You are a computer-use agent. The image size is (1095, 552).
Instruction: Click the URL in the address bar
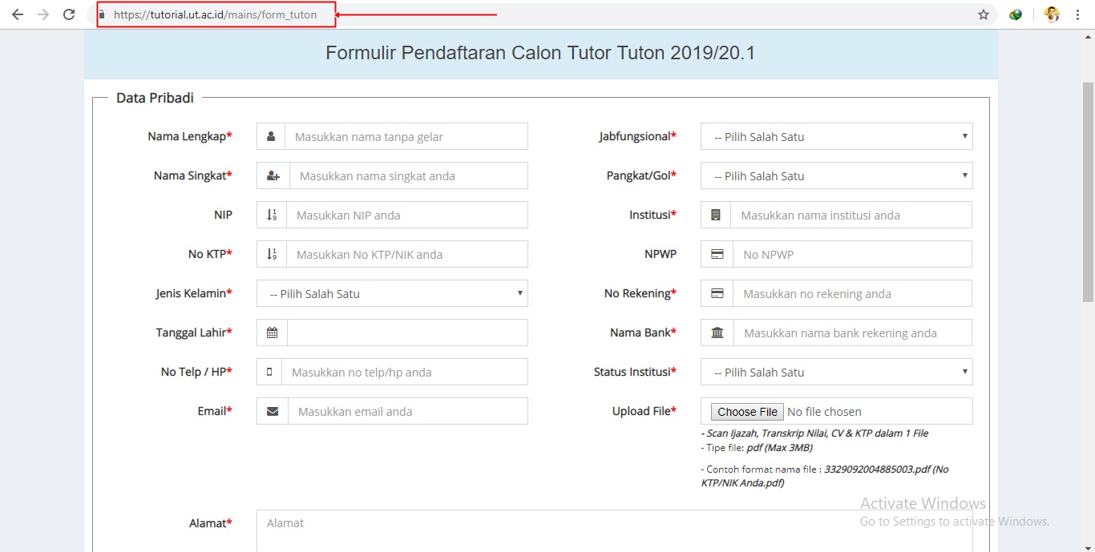[x=215, y=14]
